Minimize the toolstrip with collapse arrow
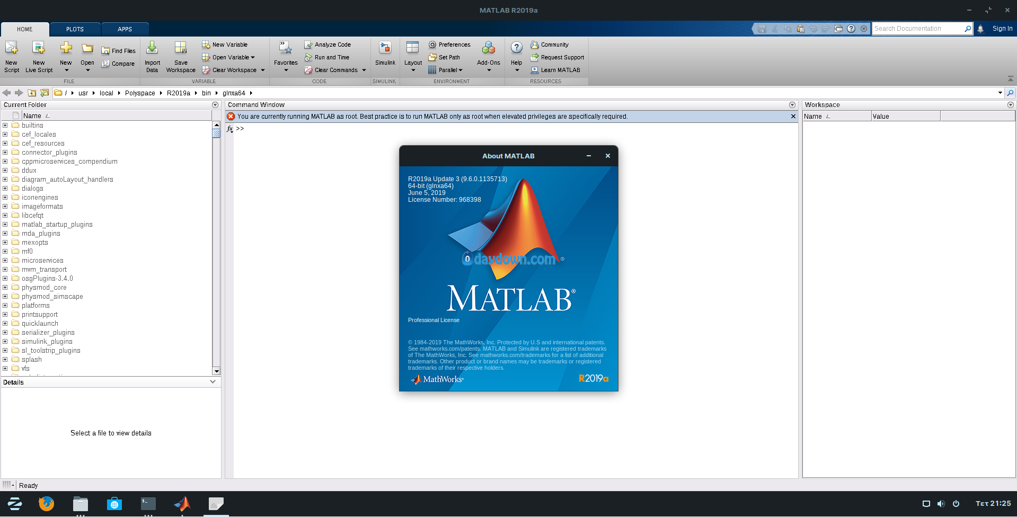 click(x=1011, y=78)
